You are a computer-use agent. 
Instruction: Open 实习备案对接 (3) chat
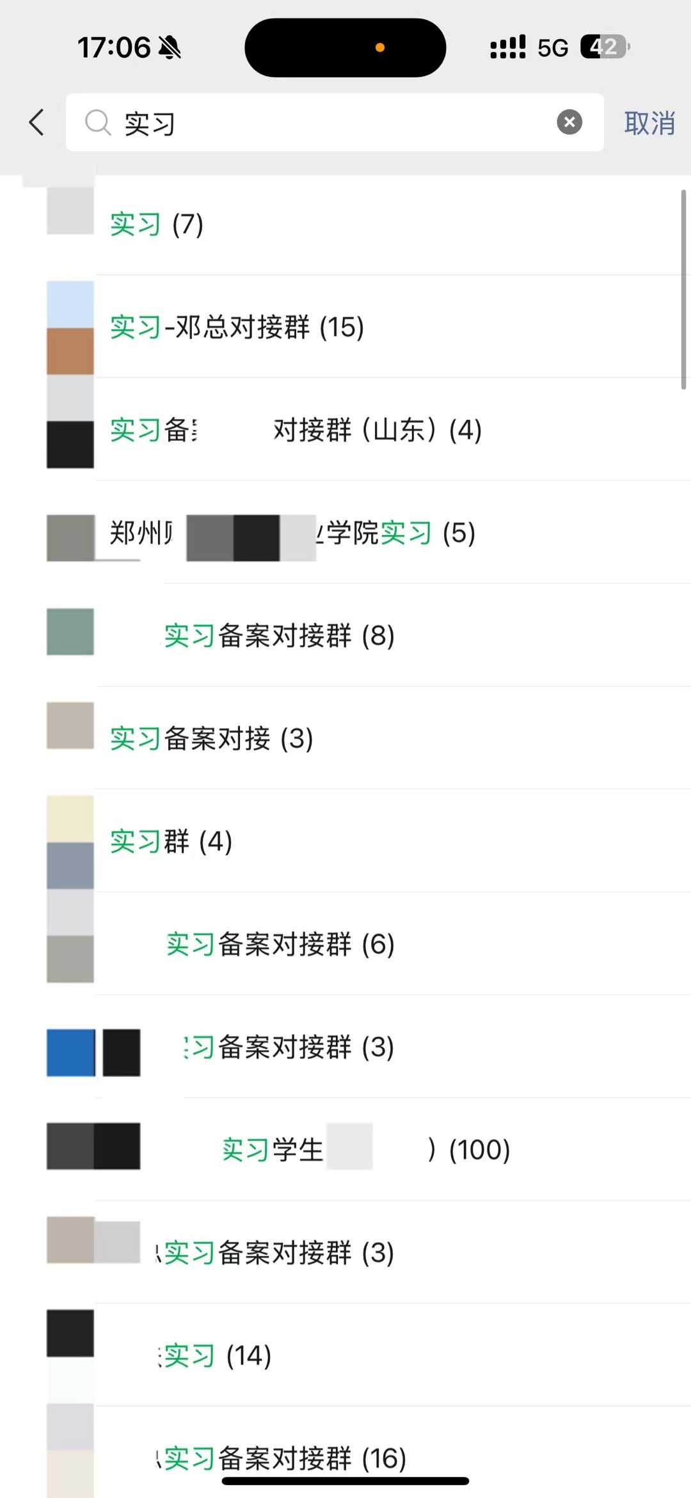point(345,738)
